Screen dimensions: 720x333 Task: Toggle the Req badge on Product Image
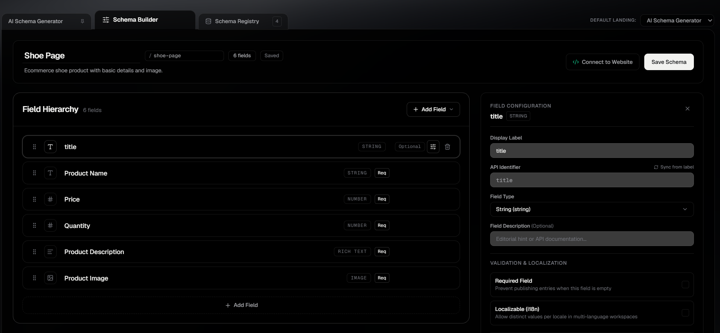point(382,278)
